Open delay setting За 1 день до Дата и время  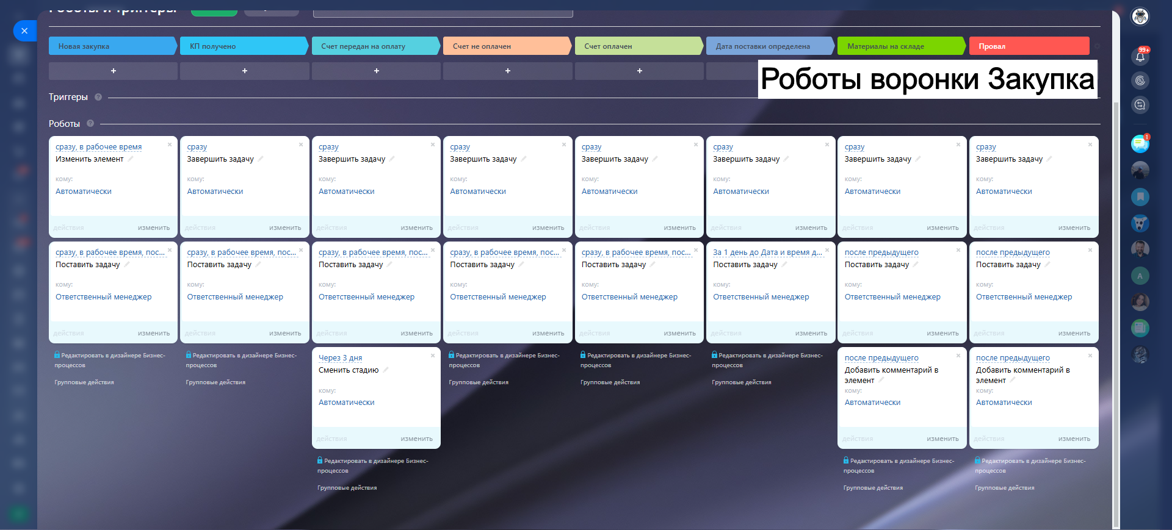[x=768, y=252]
